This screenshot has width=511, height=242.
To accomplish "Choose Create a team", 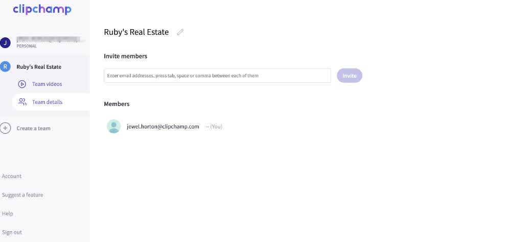I will tap(34, 128).
